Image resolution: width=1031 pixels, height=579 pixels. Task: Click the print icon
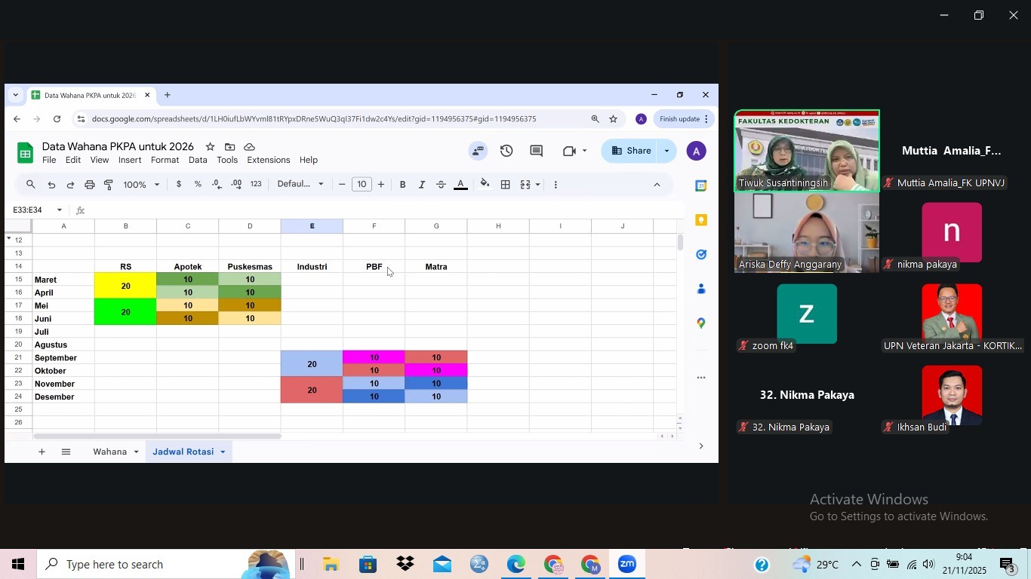(x=90, y=185)
